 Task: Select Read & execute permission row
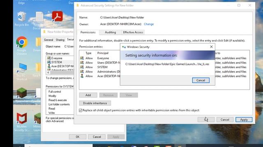(x=58, y=100)
